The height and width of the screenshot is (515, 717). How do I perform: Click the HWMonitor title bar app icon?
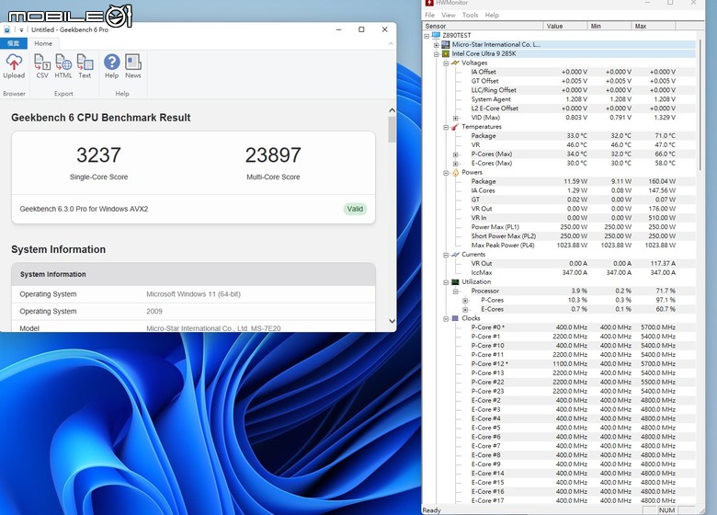click(x=429, y=3)
